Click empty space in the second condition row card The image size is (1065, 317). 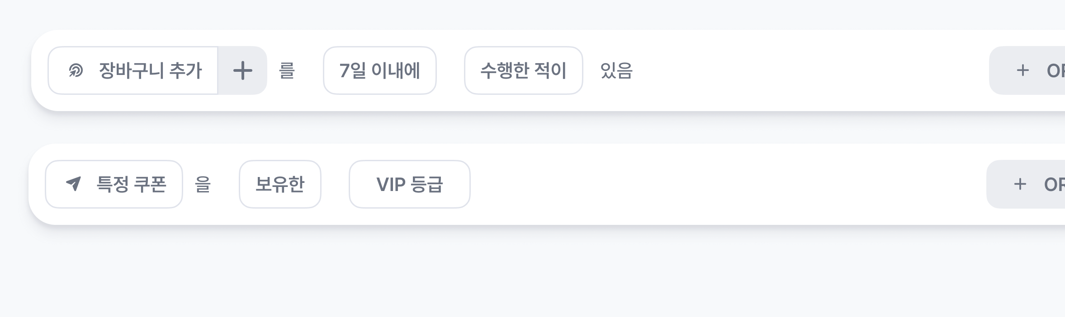[724, 184]
